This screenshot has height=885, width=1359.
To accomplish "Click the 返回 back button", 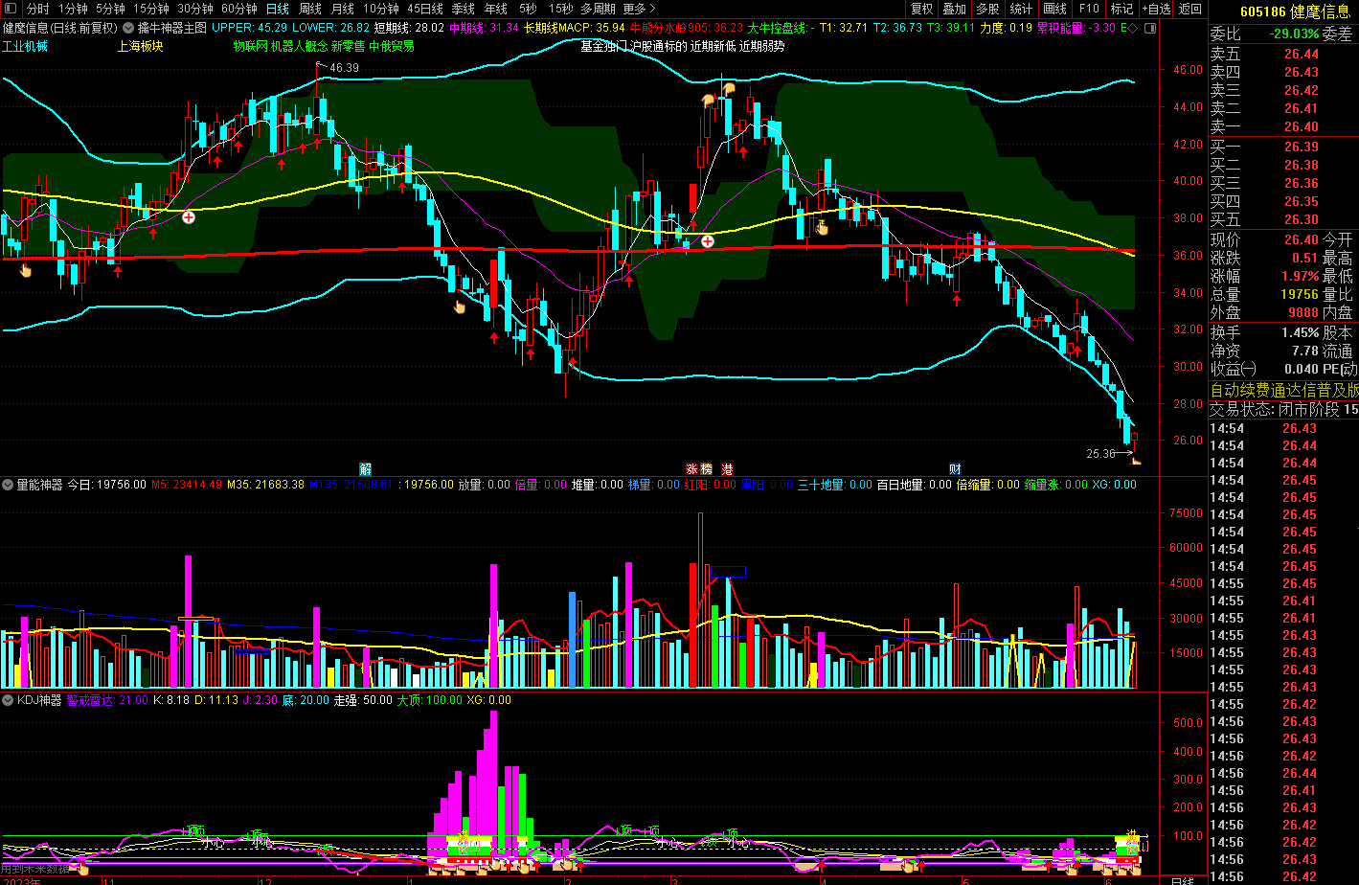I will (x=1189, y=10).
